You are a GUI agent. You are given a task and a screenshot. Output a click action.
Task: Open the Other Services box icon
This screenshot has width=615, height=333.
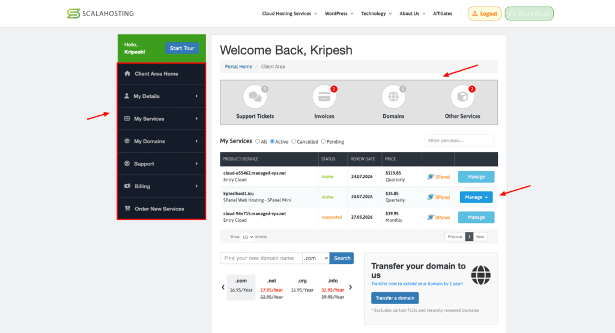[x=462, y=97]
